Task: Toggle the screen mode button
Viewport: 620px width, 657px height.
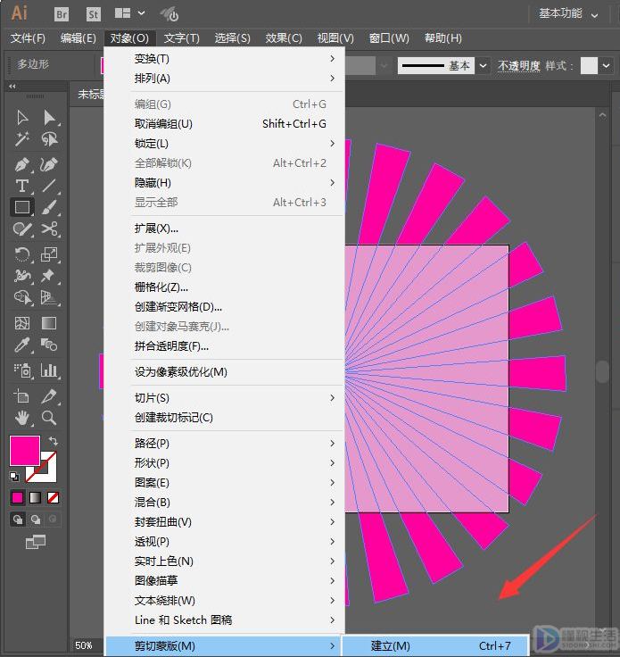Action: (x=36, y=542)
